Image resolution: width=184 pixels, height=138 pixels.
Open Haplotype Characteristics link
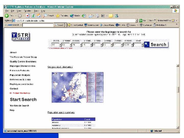click(x=22, y=66)
